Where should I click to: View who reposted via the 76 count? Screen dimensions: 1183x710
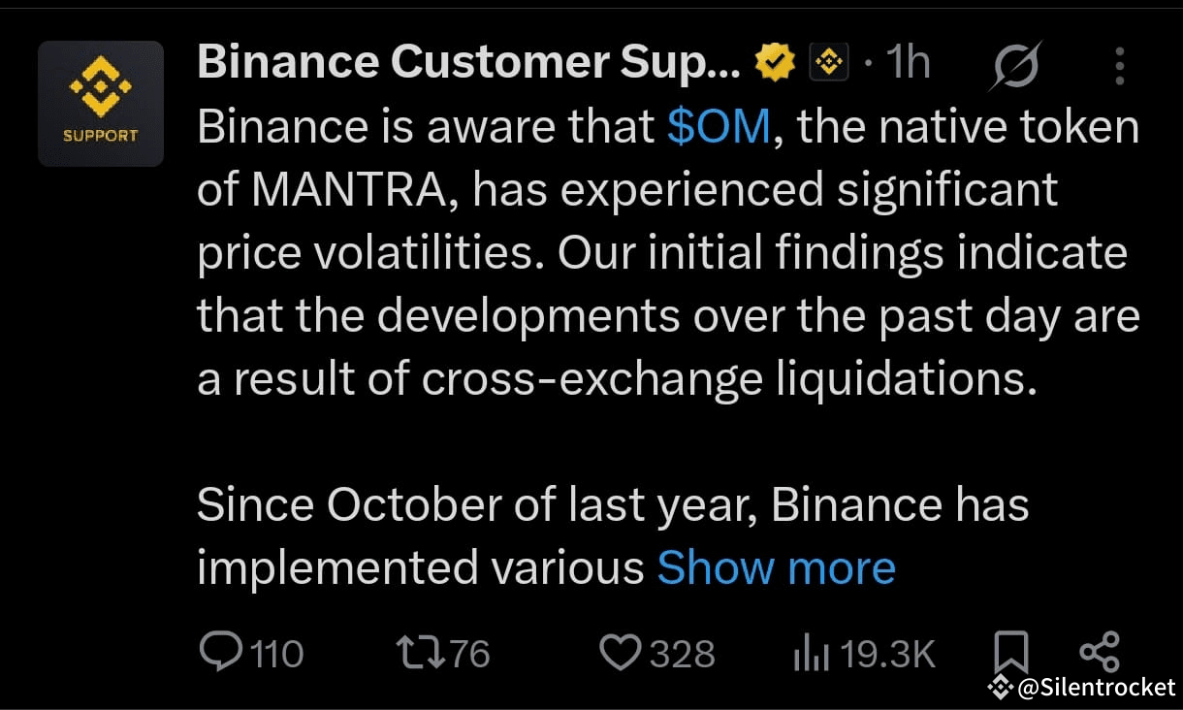(x=470, y=654)
